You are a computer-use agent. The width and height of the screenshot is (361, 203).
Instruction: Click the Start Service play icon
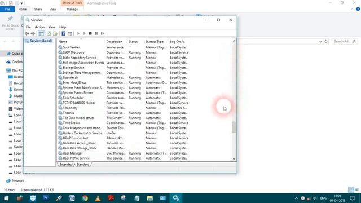pos(78,34)
